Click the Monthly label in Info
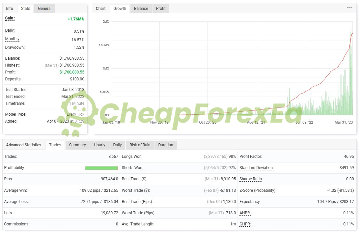The width and height of the screenshot is (360, 232). tap(13, 39)
